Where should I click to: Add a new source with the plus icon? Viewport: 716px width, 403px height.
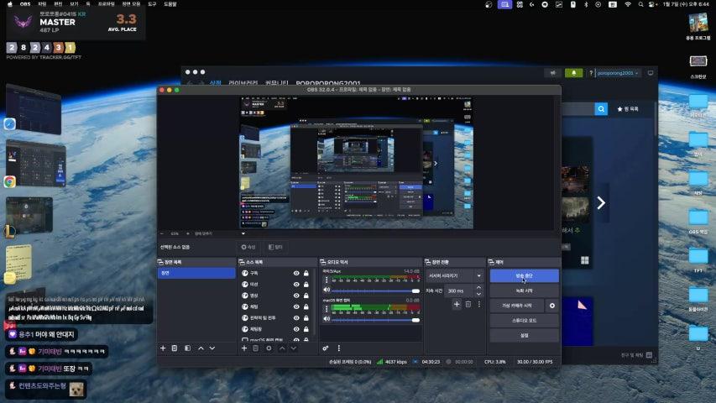pos(244,348)
